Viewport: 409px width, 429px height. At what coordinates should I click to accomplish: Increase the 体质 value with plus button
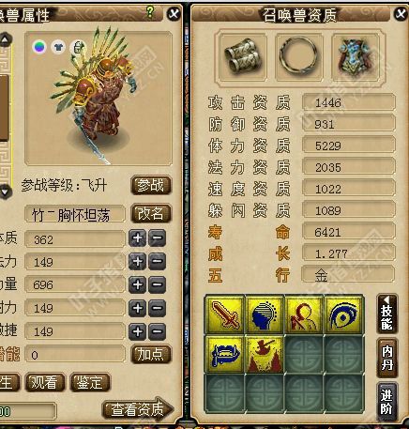(137, 238)
